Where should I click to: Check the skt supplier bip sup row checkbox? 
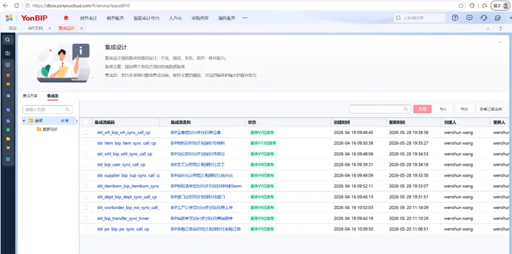tap(86, 175)
